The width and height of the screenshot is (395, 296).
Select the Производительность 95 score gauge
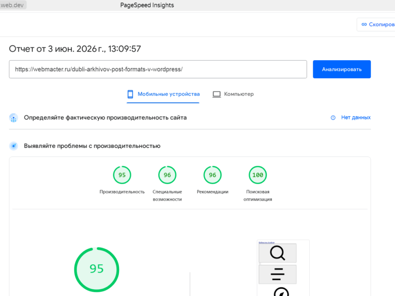point(122,175)
